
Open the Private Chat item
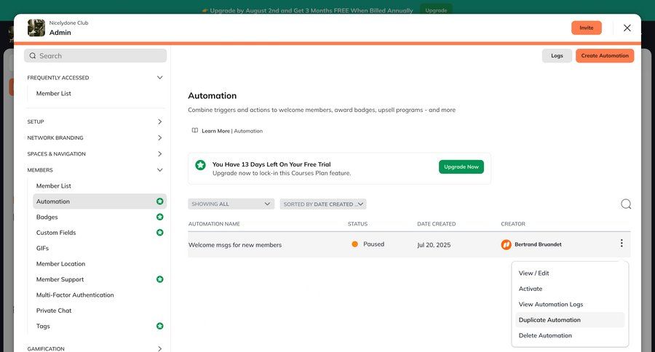tap(53, 311)
